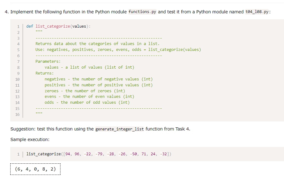
Task: Click the 'Sample execution:' text
Action: (x=30, y=139)
